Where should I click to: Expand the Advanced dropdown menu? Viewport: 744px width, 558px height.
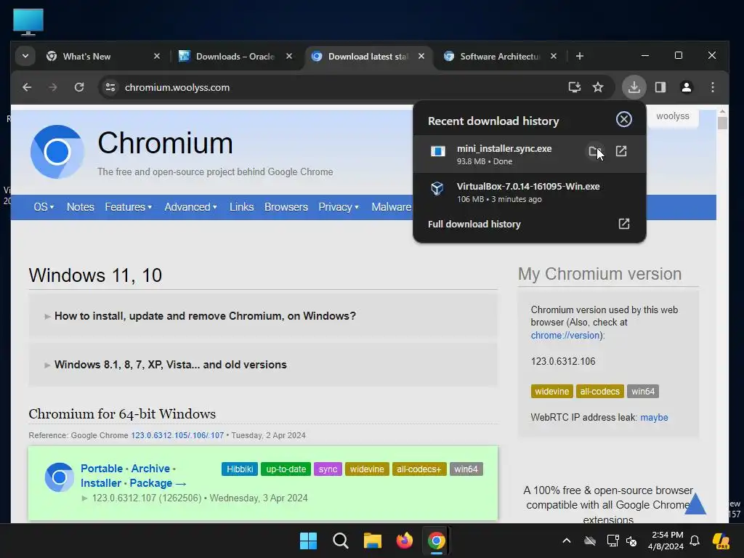click(x=191, y=207)
